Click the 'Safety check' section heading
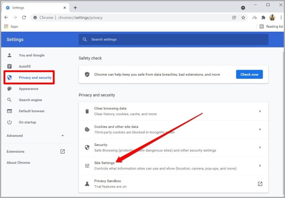Image resolution: width=285 pixels, height=198 pixels. (90, 58)
